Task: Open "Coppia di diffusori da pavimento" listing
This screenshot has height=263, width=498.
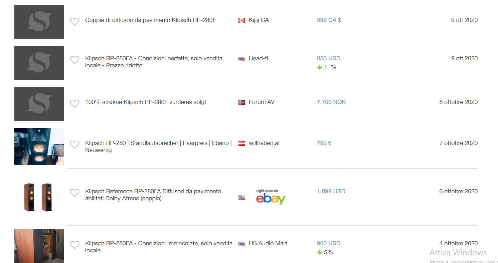Action: [x=150, y=20]
